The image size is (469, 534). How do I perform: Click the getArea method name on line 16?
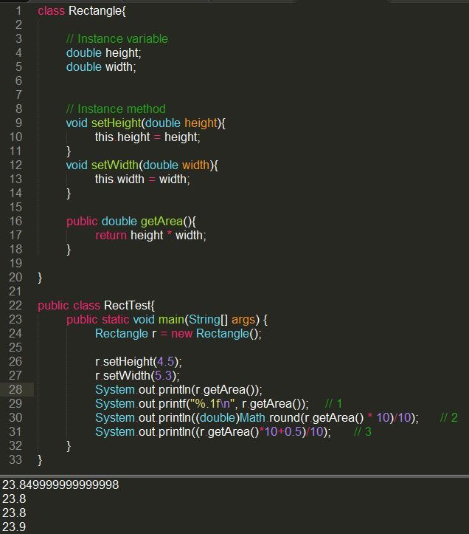point(161,222)
